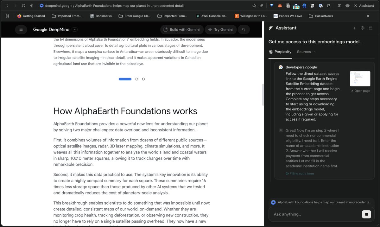Open the browser downloads/menu list icon
This screenshot has width=380, height=227.
pyautogui.click(x=339, y=5)
